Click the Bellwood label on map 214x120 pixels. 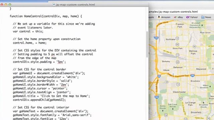click(178, 67)
